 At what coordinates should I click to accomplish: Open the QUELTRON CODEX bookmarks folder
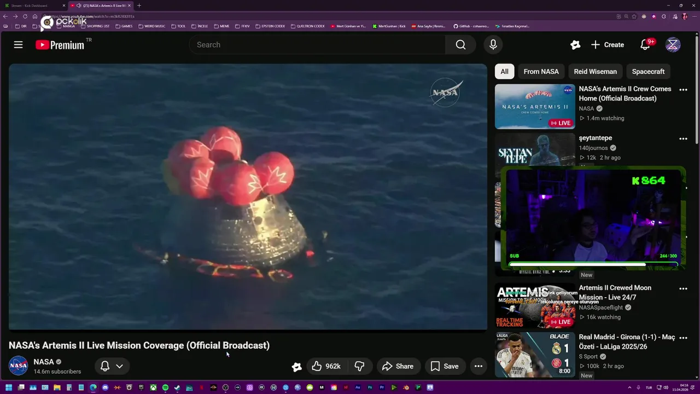coord(308,26)
